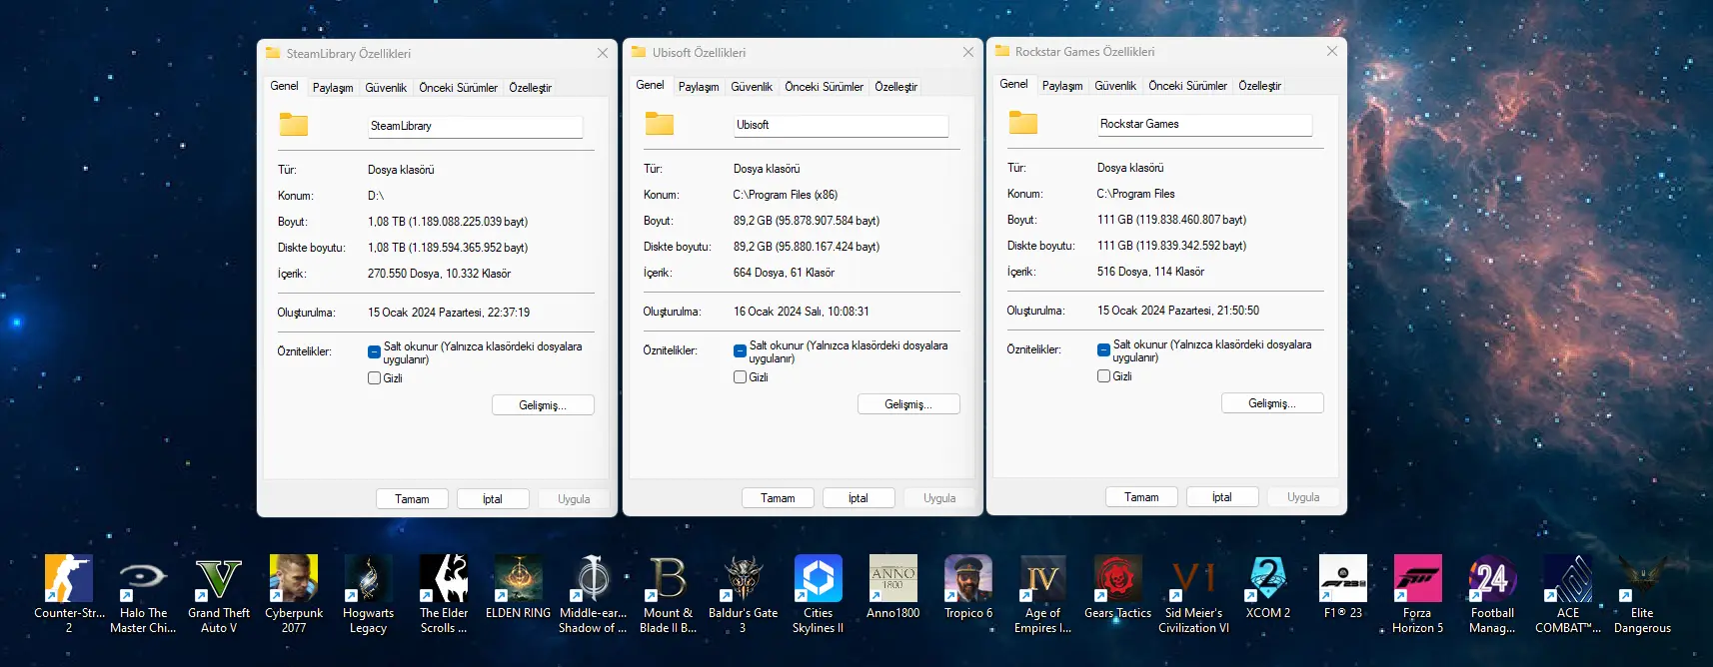
Task: Click the large folder icon in Rockstar Games properties
Action: coord(1023,123)
